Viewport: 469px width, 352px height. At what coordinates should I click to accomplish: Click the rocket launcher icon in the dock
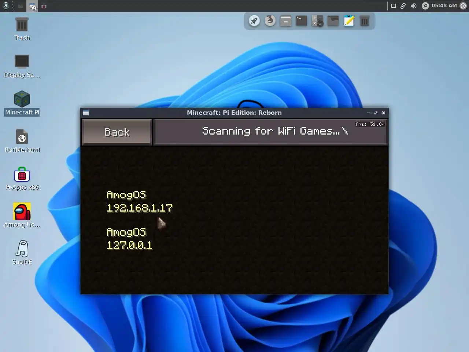(254, 21)
